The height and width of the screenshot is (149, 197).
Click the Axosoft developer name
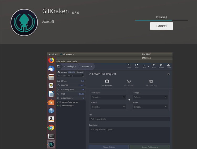click(48, 22)
